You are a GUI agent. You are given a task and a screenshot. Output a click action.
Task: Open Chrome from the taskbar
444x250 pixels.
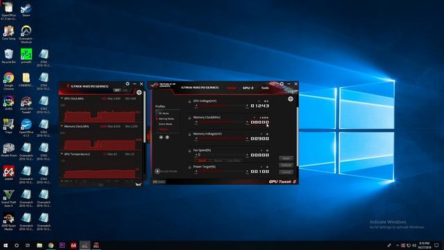(51, 245)
